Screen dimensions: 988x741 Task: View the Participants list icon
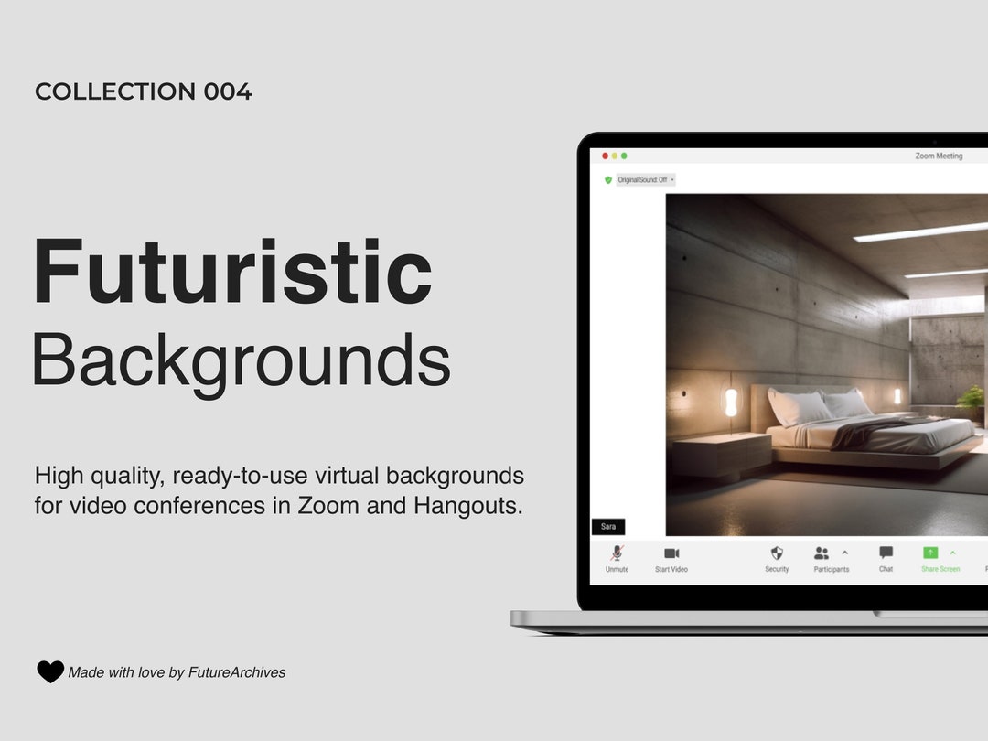point(820,551)
